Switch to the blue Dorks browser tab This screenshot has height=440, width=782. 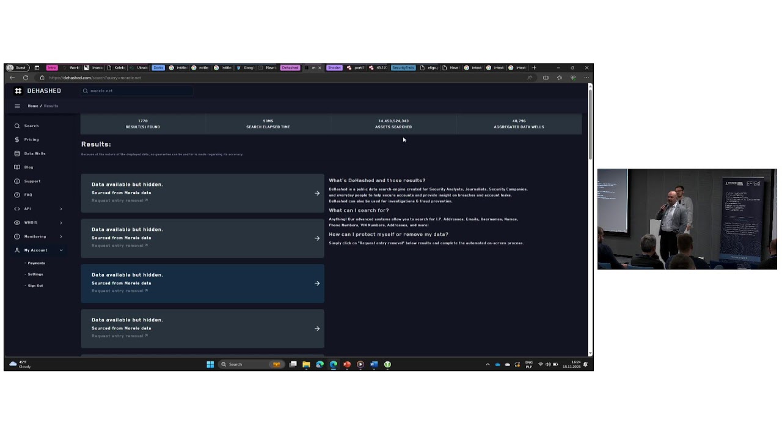[x=159, y=68]
